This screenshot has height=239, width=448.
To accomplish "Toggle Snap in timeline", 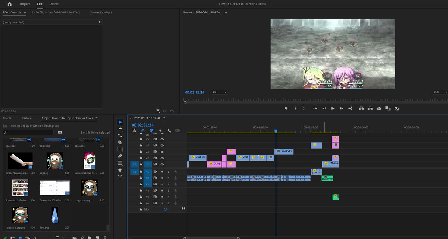I will 143,131.
